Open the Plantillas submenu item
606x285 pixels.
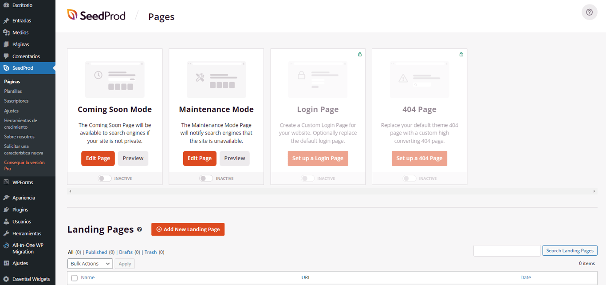tap(13, 91)
